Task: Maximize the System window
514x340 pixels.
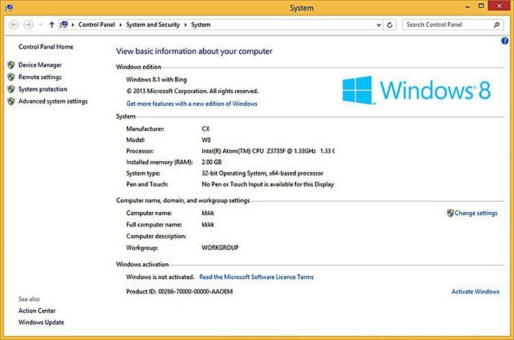Action: pos(481,6)
